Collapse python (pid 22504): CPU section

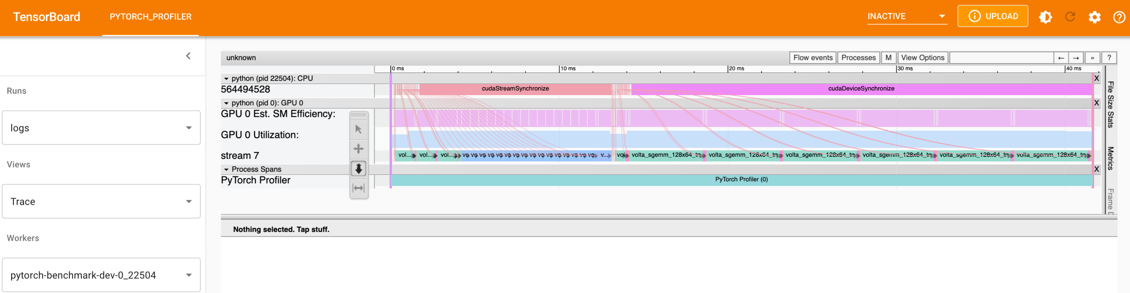tap(227, 79)
